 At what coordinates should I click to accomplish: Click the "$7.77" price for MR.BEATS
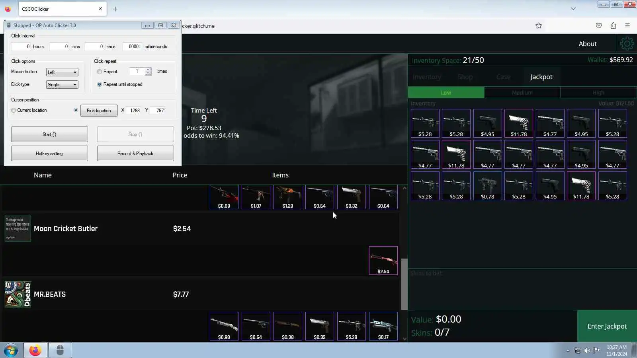click(x=181, y=294)
